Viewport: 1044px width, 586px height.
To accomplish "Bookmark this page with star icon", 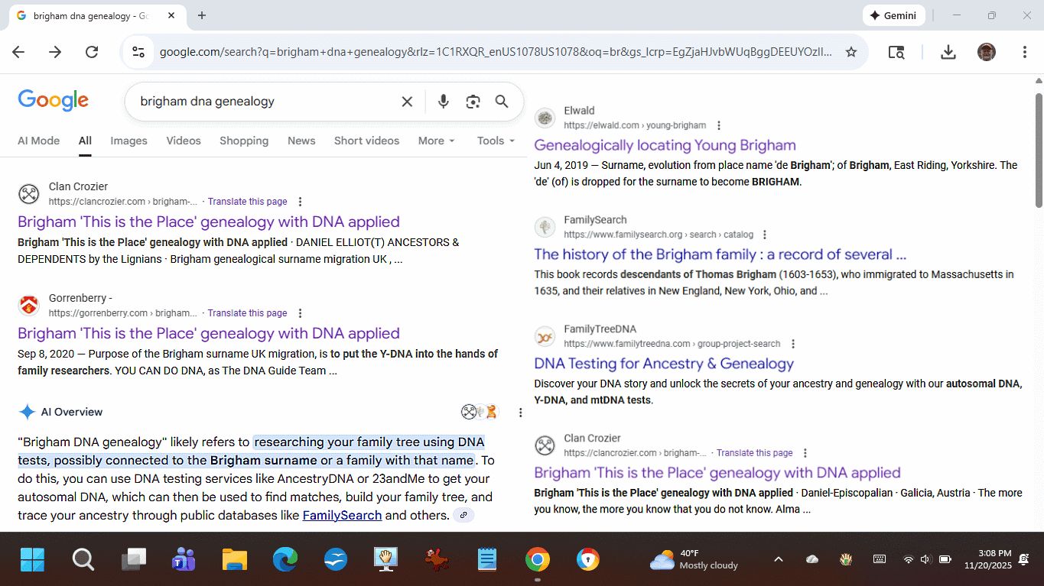I will (850, 52).
